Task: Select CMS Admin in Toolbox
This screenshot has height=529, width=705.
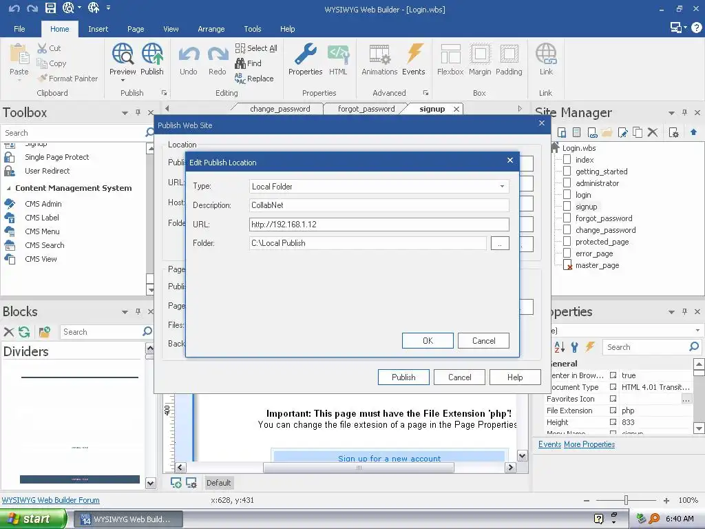Action: click(43, 204)
